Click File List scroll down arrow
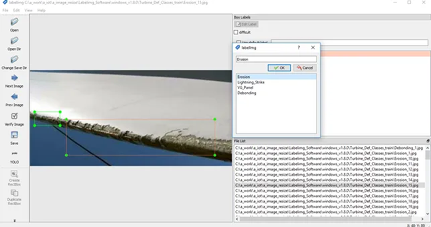This screenshot has height=227, width=431. [x=427, y=214]
